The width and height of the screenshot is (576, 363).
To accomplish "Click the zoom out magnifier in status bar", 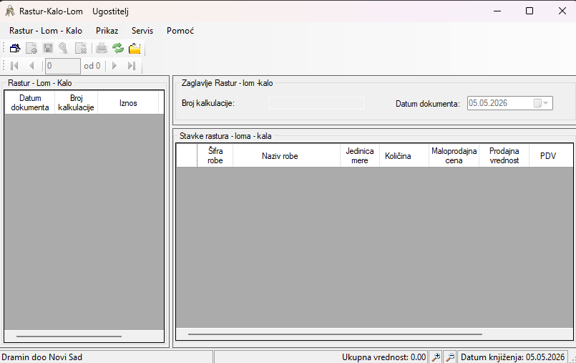I will coord(450,357).
